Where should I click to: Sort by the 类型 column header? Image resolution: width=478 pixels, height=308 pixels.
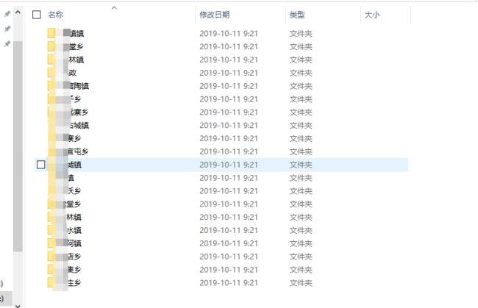click(x=297, y=15)
